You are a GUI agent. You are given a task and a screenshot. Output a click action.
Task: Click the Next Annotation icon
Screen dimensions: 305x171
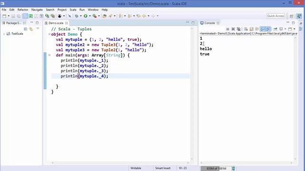(121, 16)
